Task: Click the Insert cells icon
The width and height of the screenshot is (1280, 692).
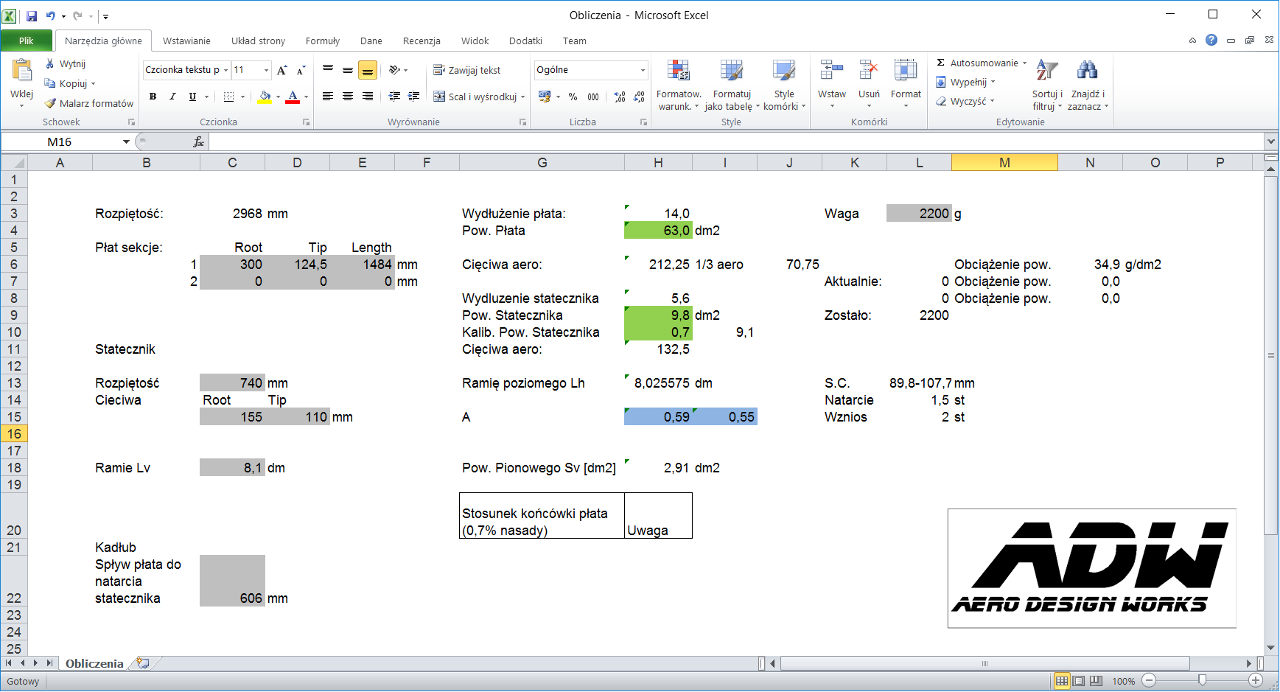Action: [x=831, y=71]
